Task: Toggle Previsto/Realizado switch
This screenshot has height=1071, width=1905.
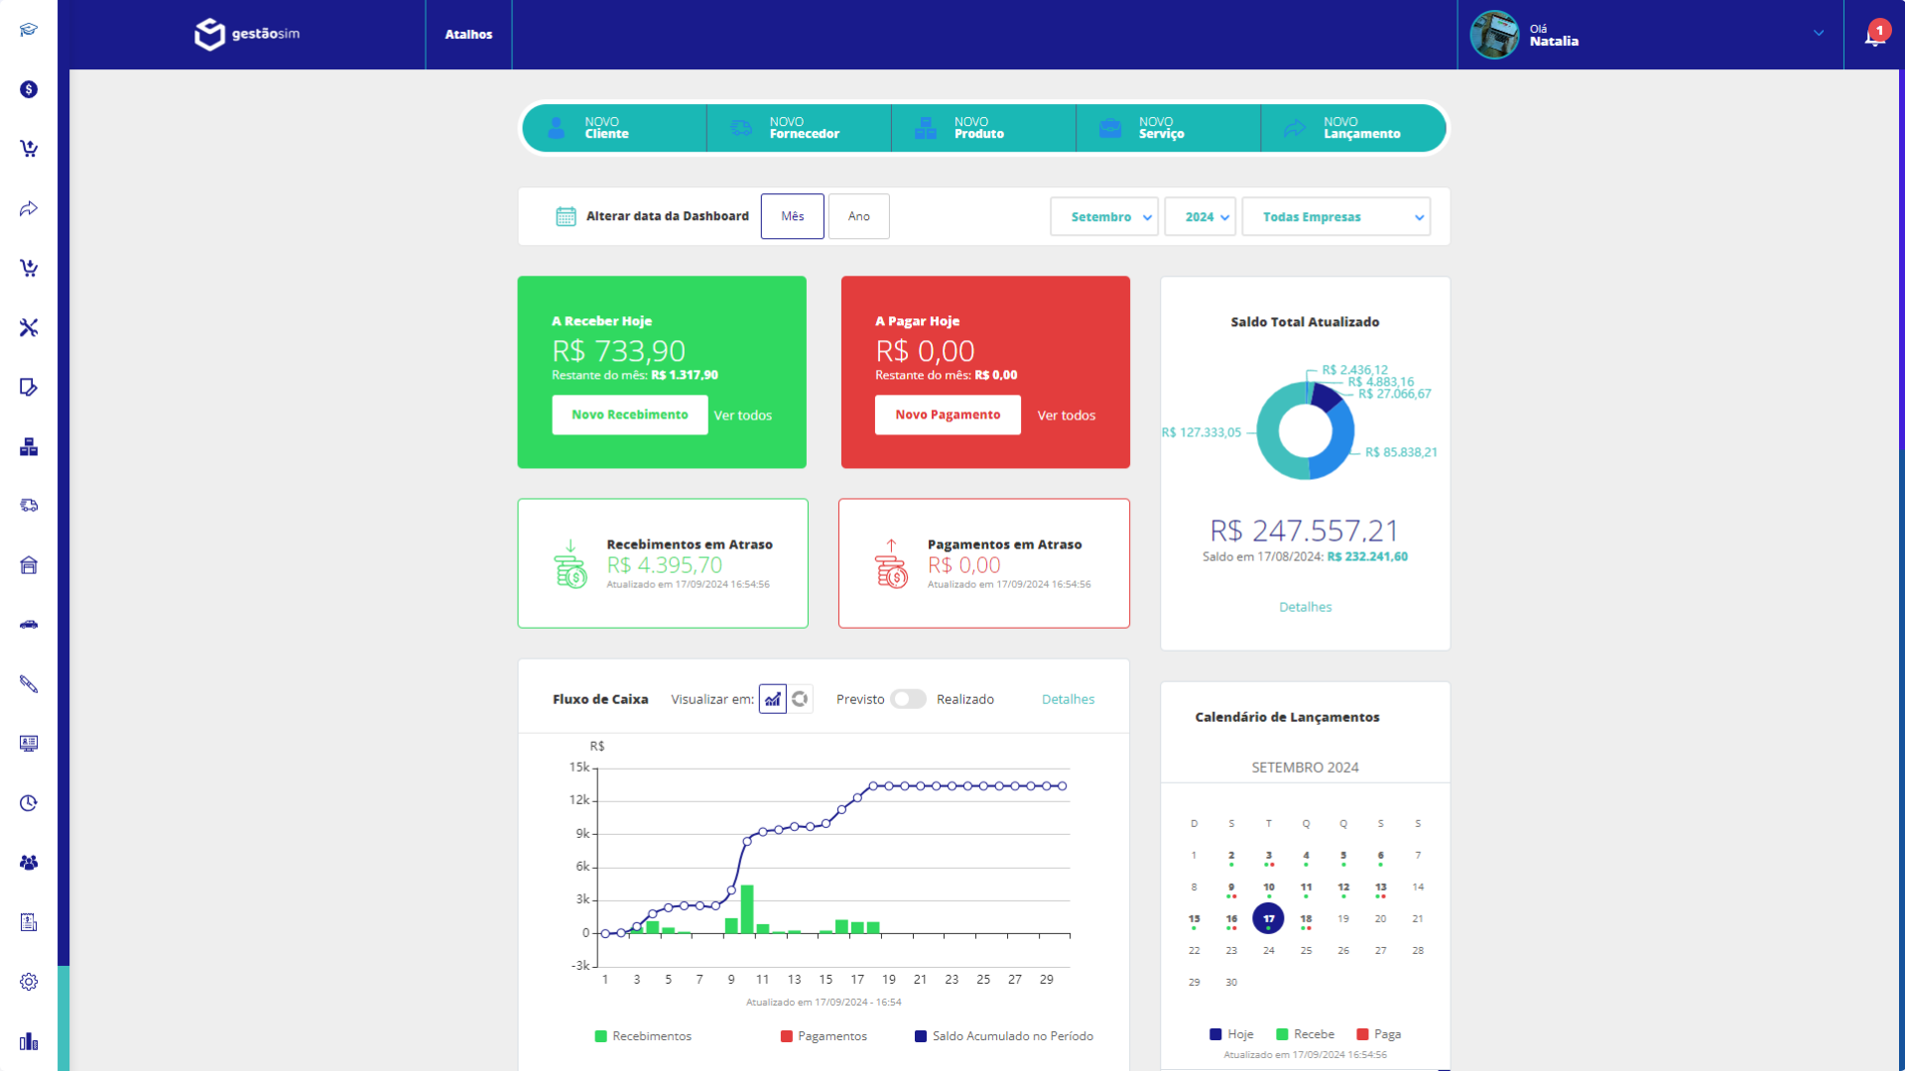Action: coord(908,699)
